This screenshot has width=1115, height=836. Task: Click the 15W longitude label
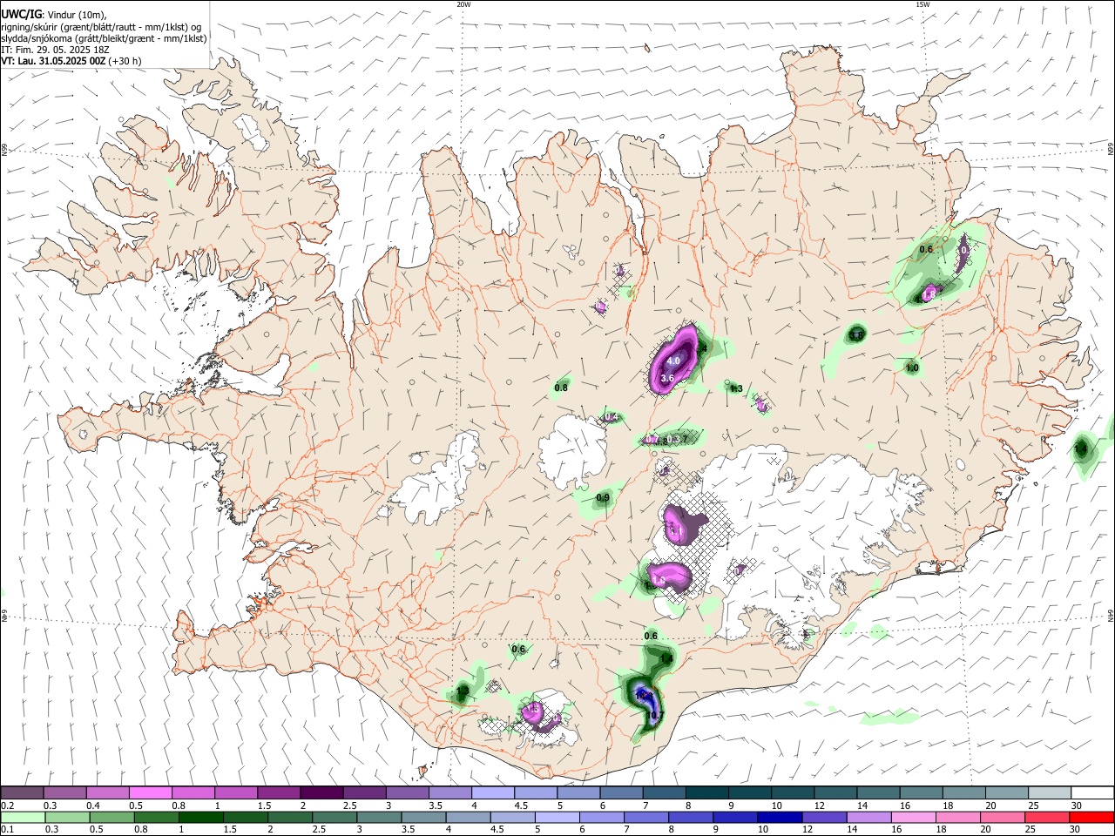click(922, 4)
